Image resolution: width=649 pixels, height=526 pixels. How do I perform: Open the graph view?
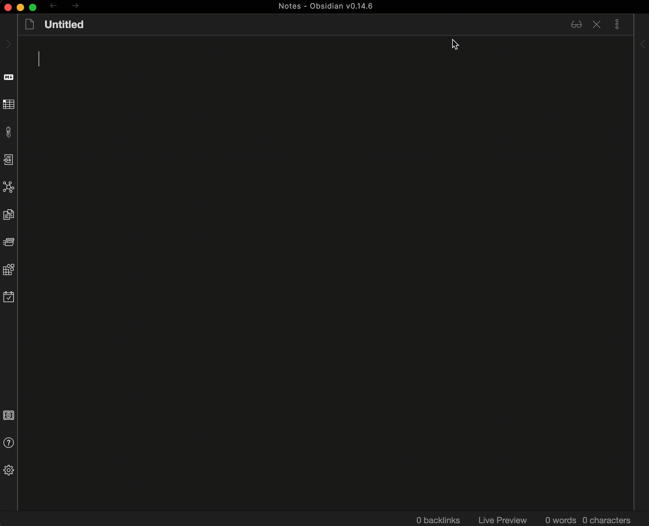(9, 187)
